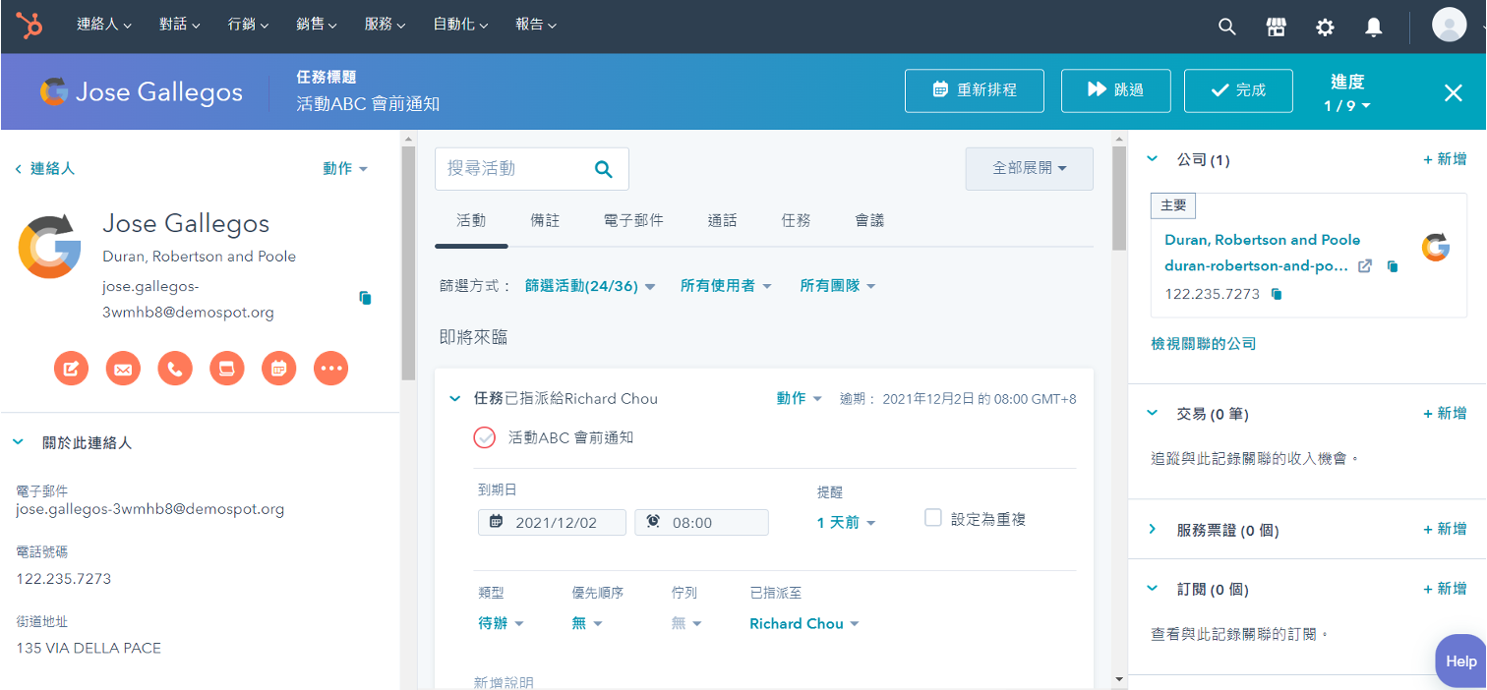Open 類型 待辦 dropdown
The height and width of the screenshot is (690, 1487).
(x=502, y=623)
